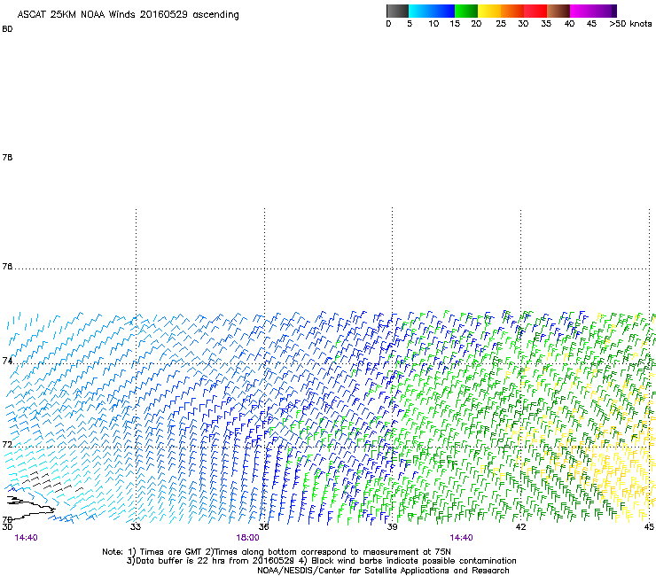Click the '40' label under the color scale

(x=569, y=23)
